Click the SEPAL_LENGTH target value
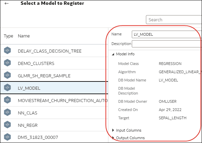 pos(172,118)
